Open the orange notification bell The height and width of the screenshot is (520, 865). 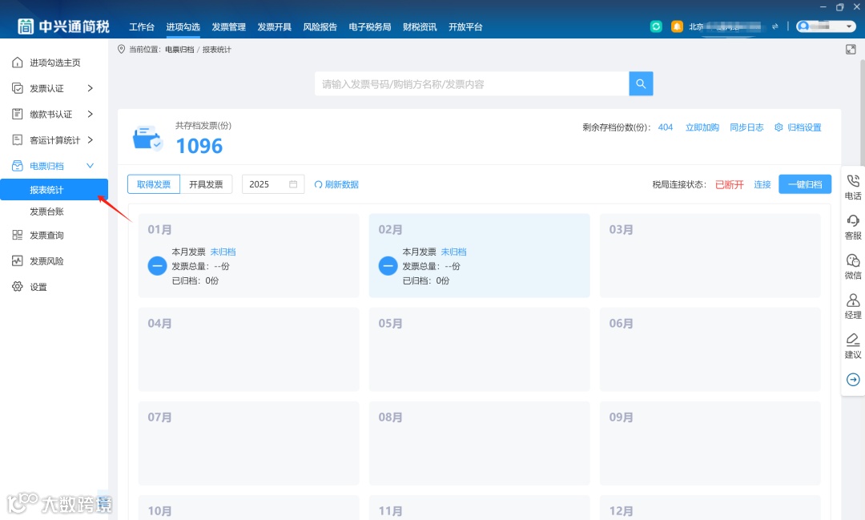click(677, 26)
